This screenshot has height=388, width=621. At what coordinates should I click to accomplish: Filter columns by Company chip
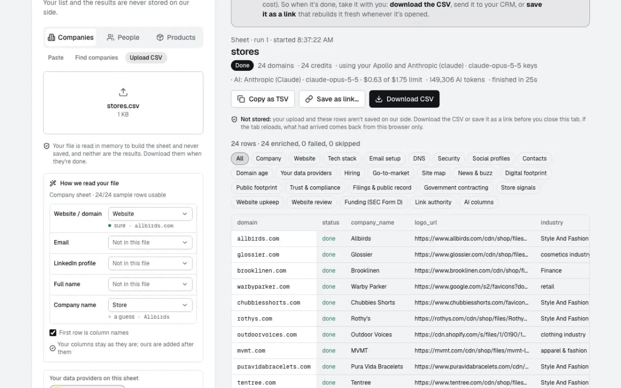pos(269,159)
